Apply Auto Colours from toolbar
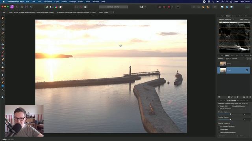The height and width of the screenshot is (141, 252). 56,7
